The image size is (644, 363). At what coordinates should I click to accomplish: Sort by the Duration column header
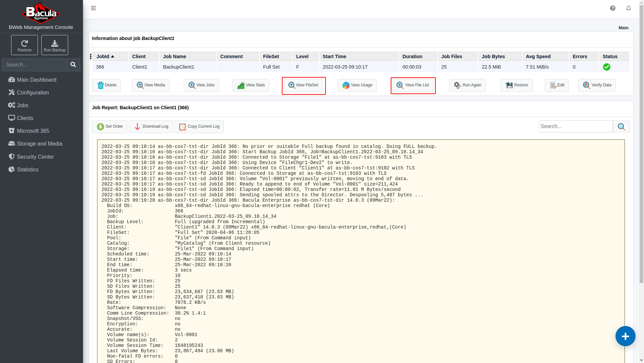[418, 56]
